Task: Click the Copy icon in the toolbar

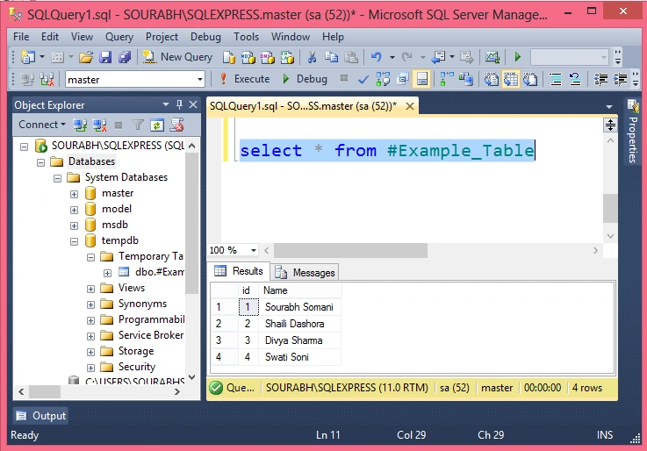Action: click(331, 57)
